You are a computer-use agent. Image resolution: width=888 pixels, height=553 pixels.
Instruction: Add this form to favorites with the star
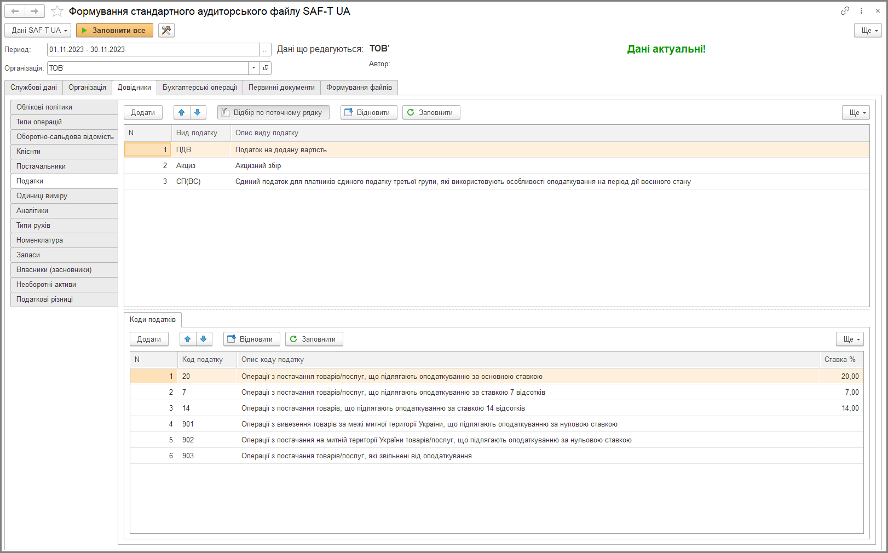pyautogui.click(x=57, y=11)
